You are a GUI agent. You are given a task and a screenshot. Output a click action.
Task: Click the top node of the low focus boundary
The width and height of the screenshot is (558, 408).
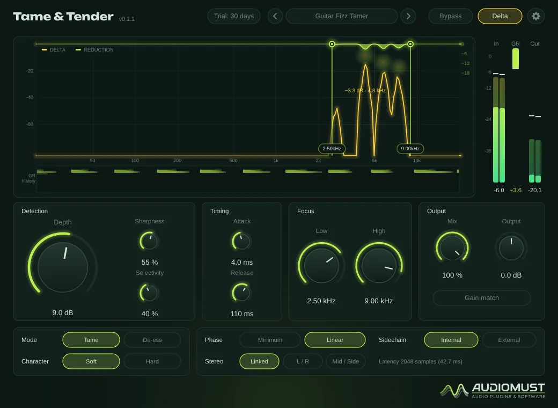tap(332, 44)
